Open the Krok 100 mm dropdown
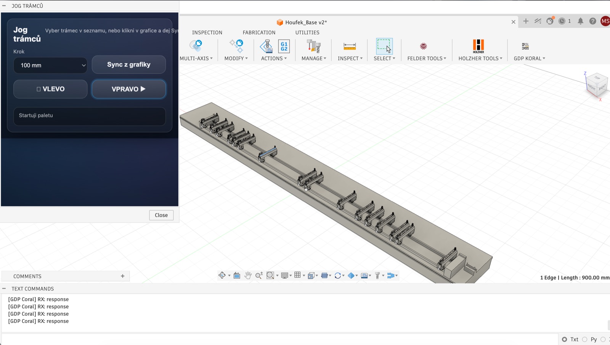The height and width of the screenshot is (345, 610). [50, 65]
